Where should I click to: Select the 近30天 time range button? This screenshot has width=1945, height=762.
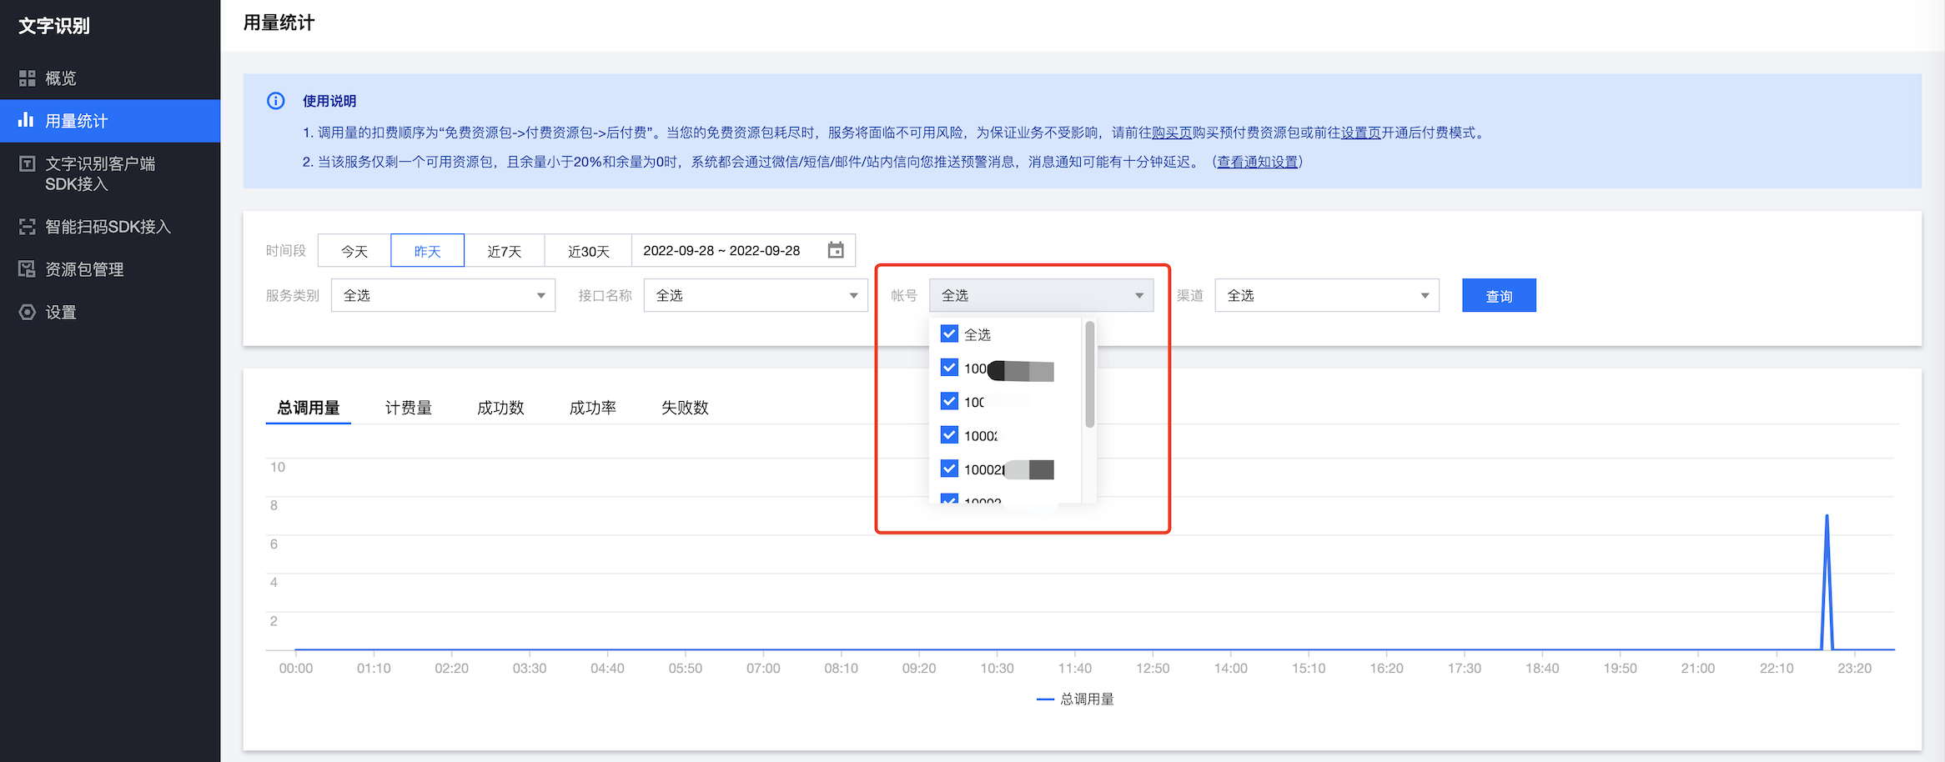coord(588,250)
